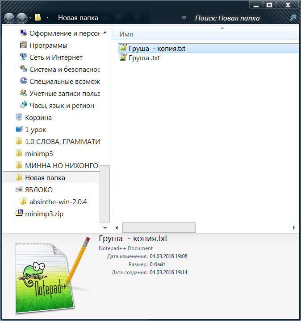Image resolution: width=301 pixels, height=321 pixels.
Task: Select Сеть и Интернет item
Action: coord(56,58)
